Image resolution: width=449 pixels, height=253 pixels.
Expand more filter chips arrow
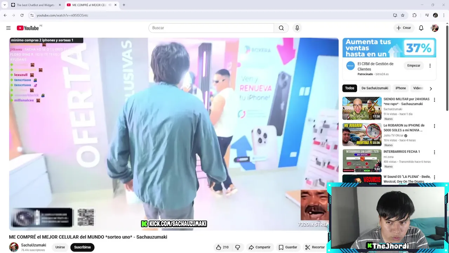[x=431, y=89]
